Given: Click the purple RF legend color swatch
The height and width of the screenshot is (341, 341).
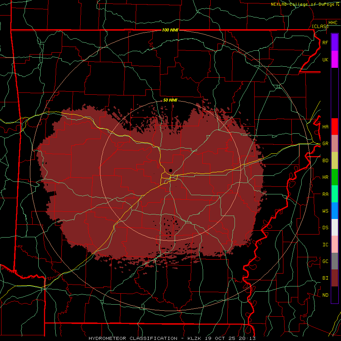Looking at the screenshot, I should pos(335,42).
